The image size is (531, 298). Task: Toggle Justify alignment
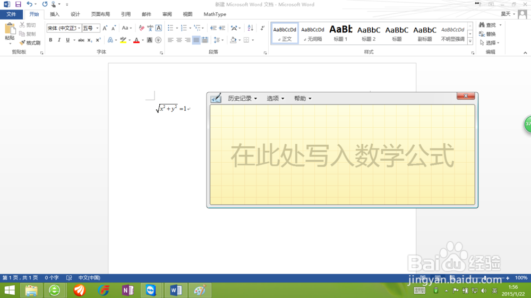[x=196, y=40]
